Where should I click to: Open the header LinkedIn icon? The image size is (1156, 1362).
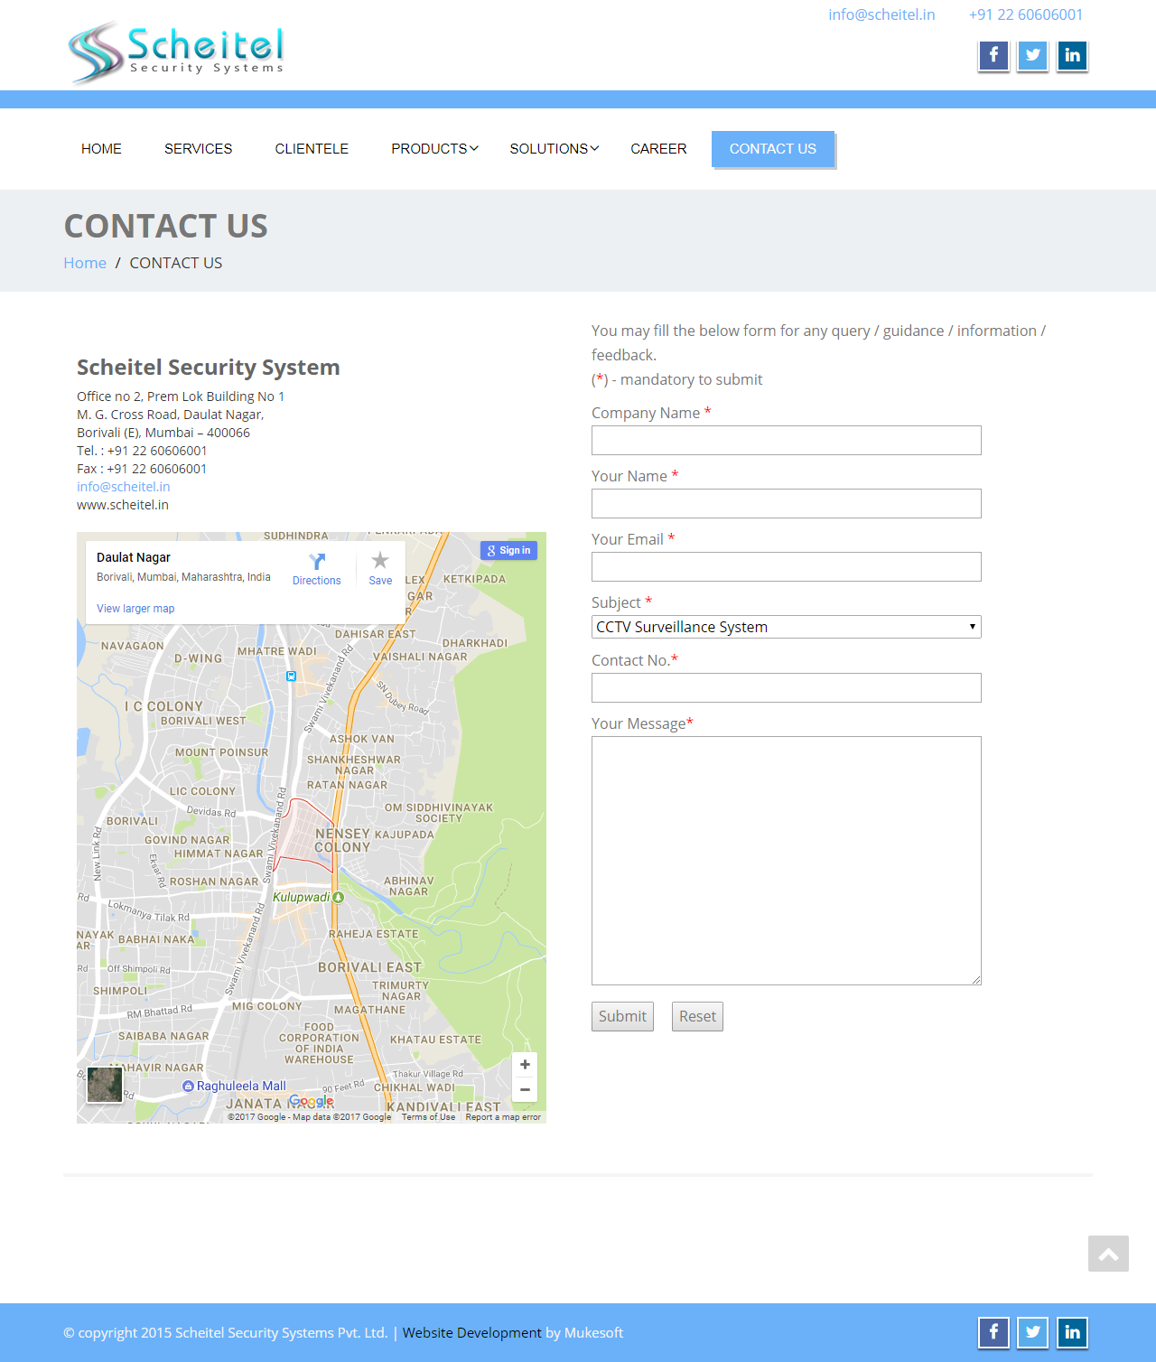click(x=1072, y=56)
